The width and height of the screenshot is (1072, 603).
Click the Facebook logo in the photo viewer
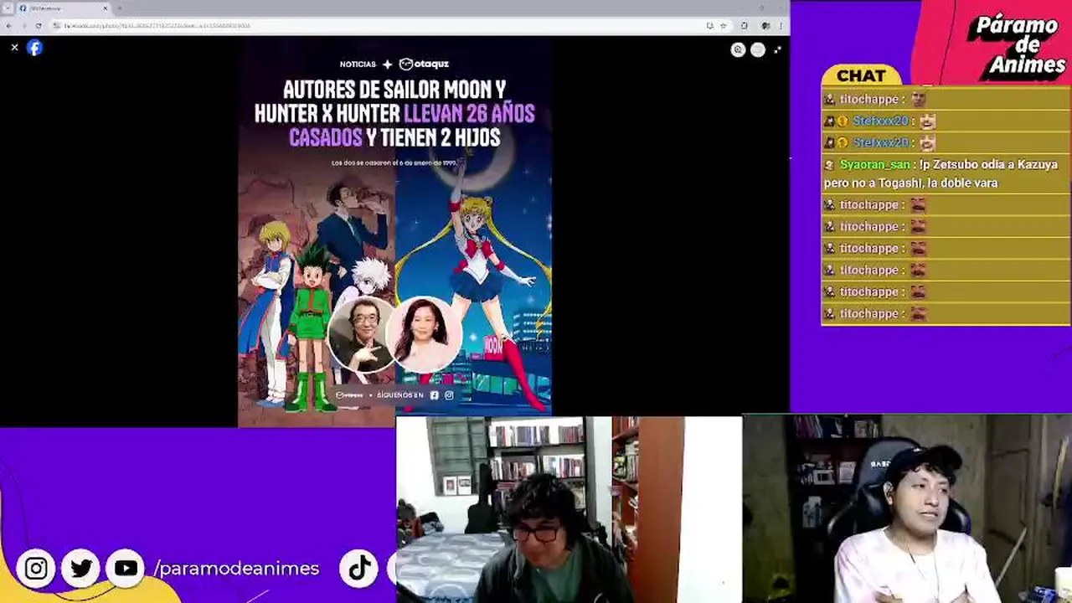34,48
